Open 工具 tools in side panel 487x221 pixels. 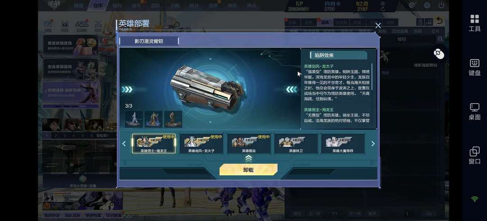(474, 23)
